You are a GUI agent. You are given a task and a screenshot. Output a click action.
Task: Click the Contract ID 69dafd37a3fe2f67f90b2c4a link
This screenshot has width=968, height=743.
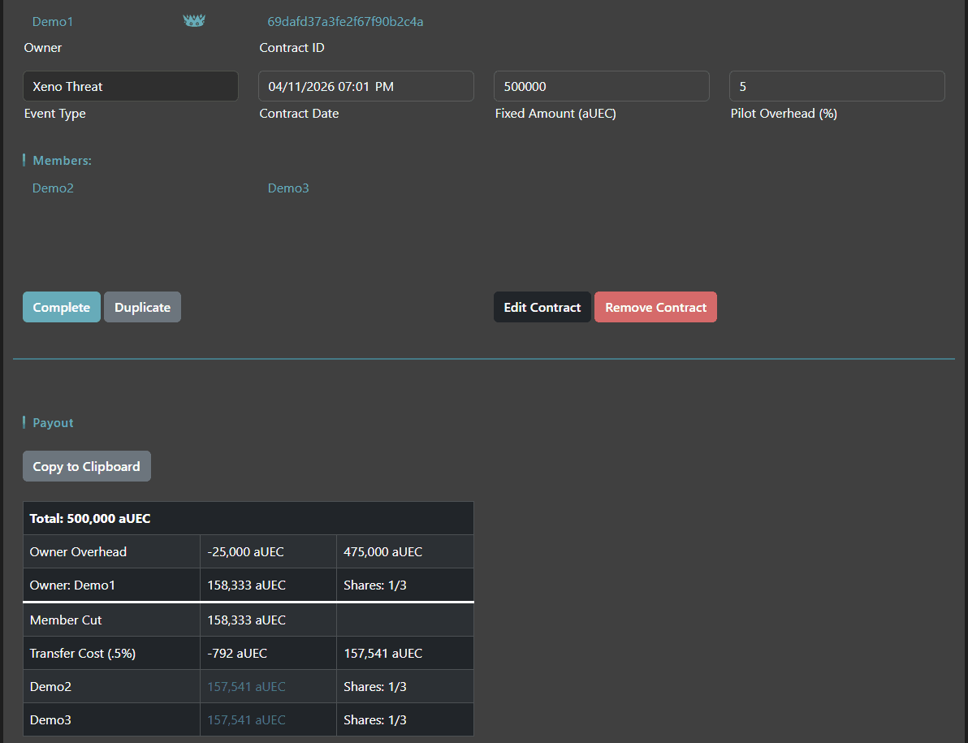(x=345, y=21)
